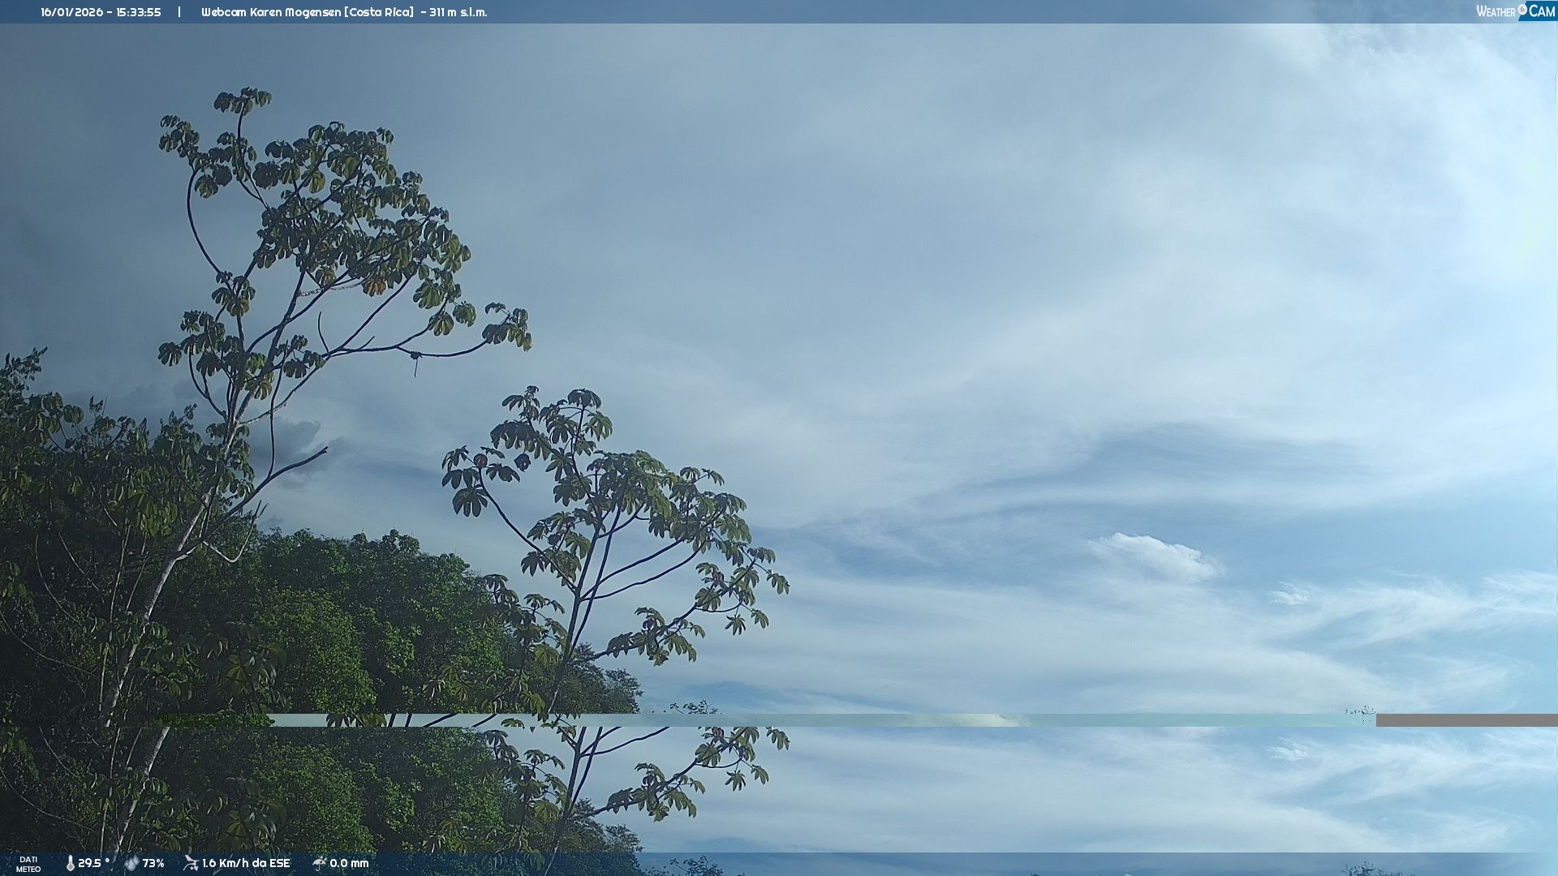Click the 0.0 mm rainfall value

coord(349,864)
